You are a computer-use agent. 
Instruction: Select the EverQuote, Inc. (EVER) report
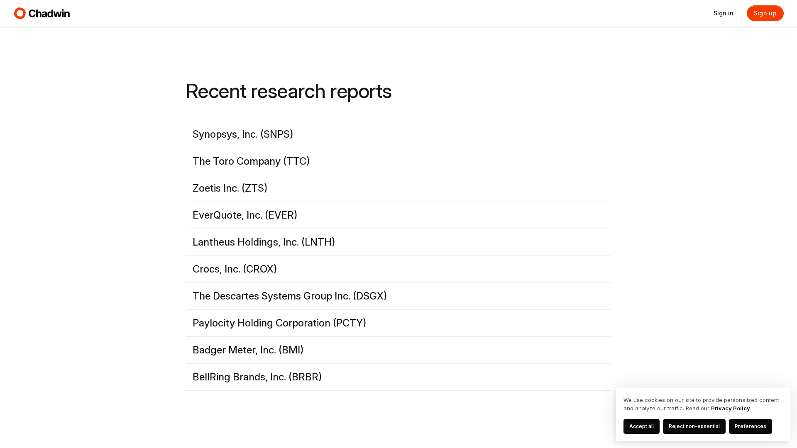click(x=245, y=215)
